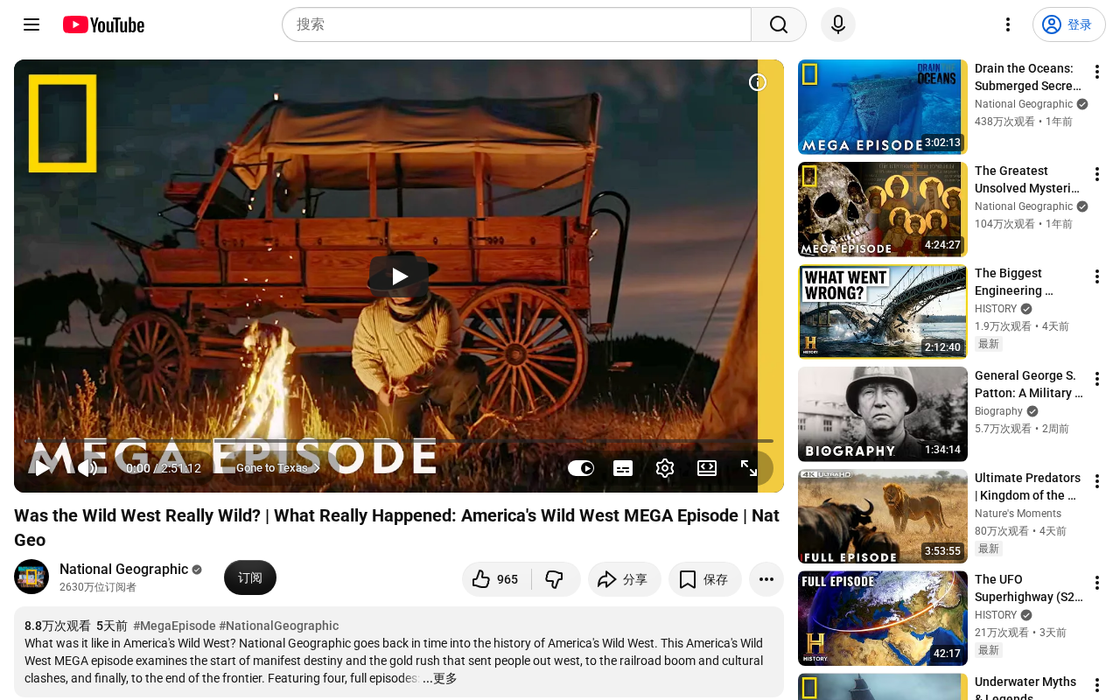Open options for General George S. Patton video
The height and width of the screenshot is (700, 1120).
(x=1097, y=379)
